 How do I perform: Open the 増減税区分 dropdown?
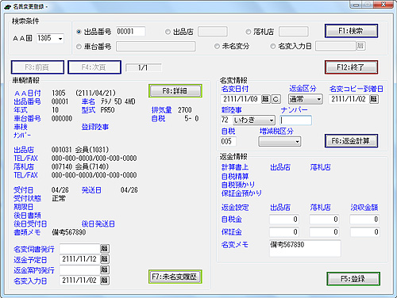pyautogui.click(x=279, y=142)
